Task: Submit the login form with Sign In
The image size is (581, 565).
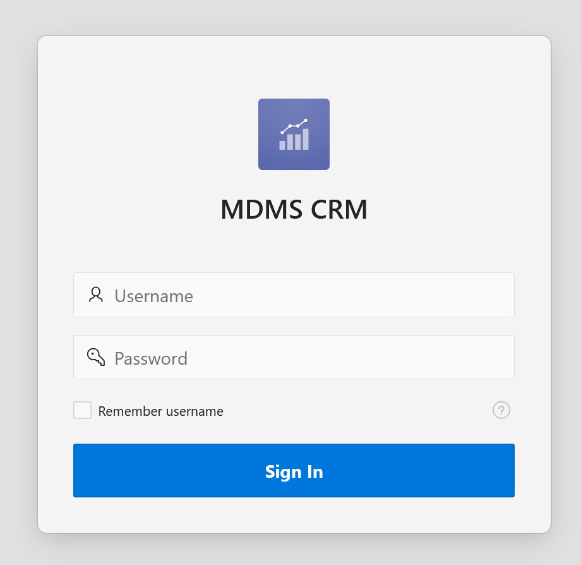Action: click(294, 470)
